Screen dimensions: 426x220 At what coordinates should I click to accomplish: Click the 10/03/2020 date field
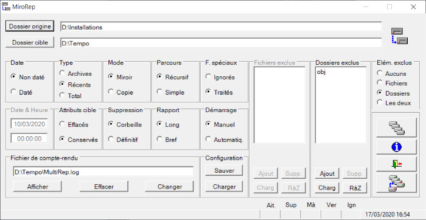tap(29, 124)
